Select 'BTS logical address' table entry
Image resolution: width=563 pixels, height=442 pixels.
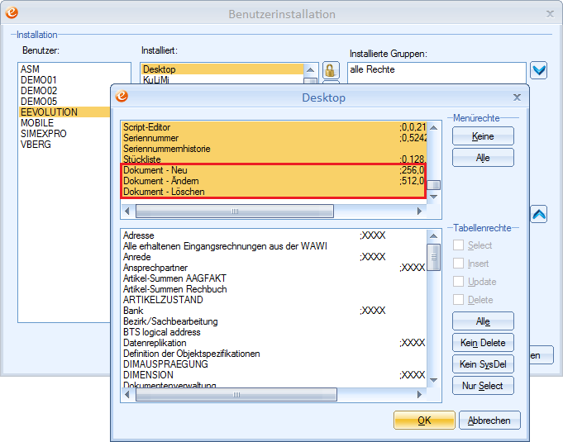click(274, 332)
